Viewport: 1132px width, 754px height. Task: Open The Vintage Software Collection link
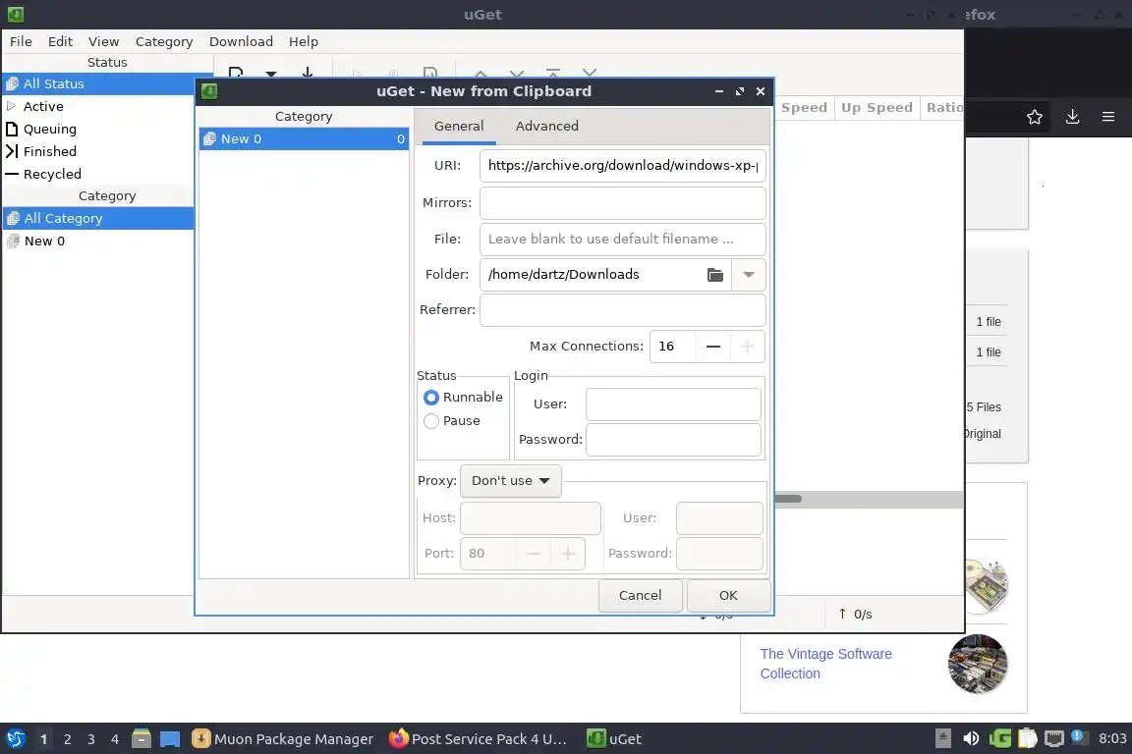tap(825, 664)
